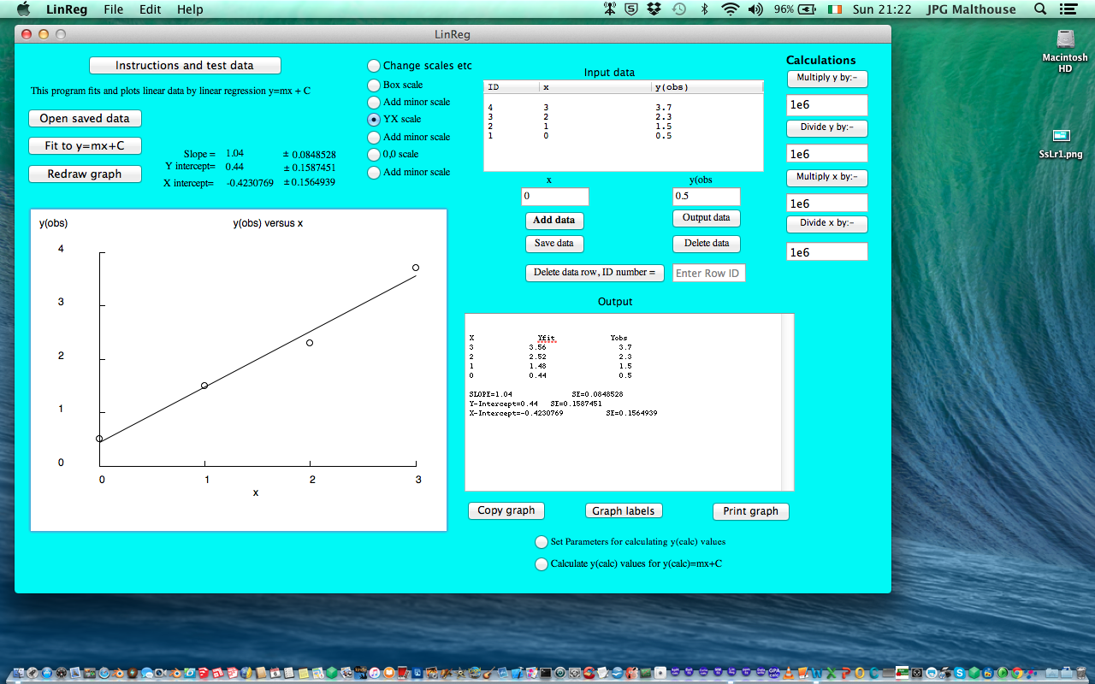Open the Notification Center list icon

(1067, 9)
